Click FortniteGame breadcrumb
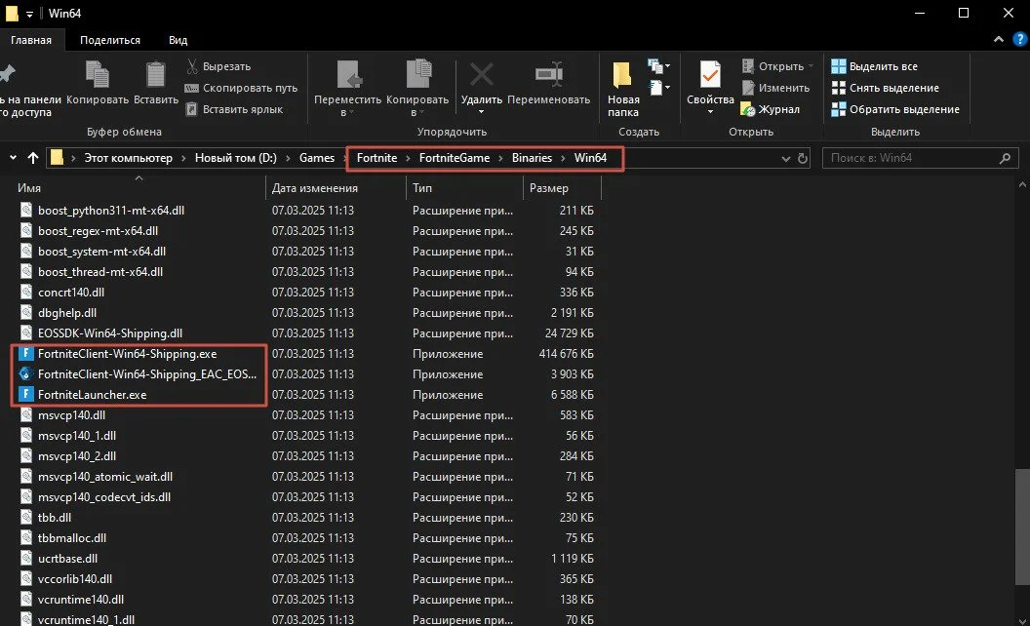Screen dimensions: 1030x626 (454, 158)
